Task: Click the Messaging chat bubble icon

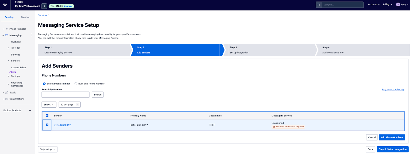Action: click(7, 35)
